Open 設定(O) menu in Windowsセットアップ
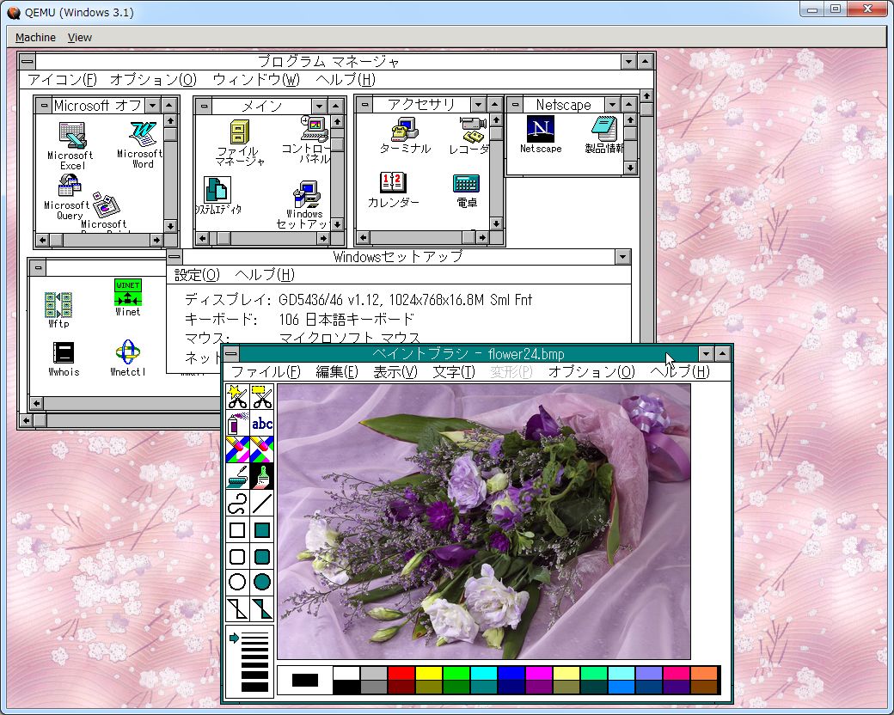Viewport: 894px width, 715px height. pos(197,275)
